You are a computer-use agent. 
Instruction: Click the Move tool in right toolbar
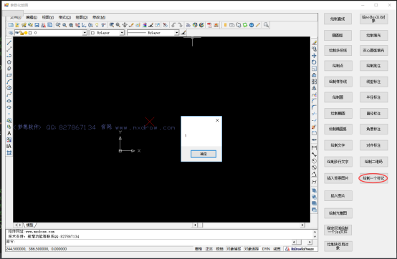[x=314, y=56]
